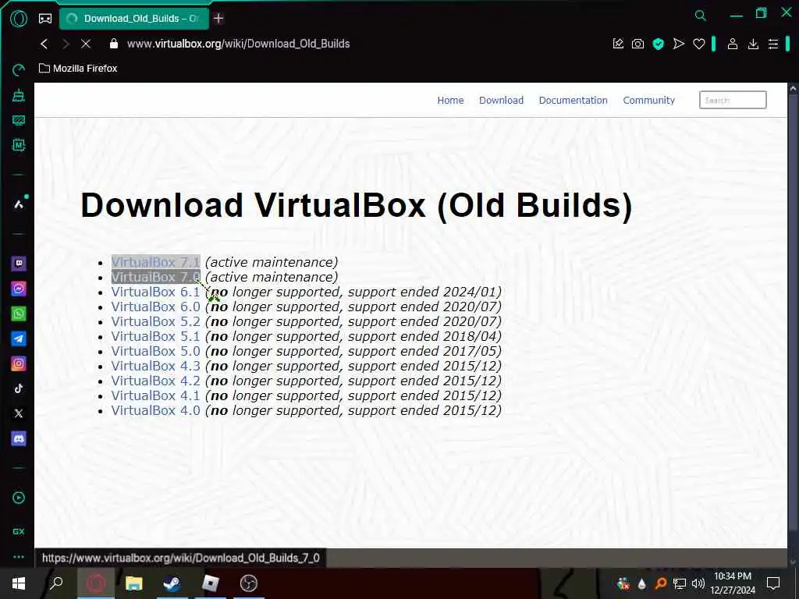The width and height of the screenshot is (799, 599).
Task: Open the VirtualBox 4.0 link
Action: point(155,410)
